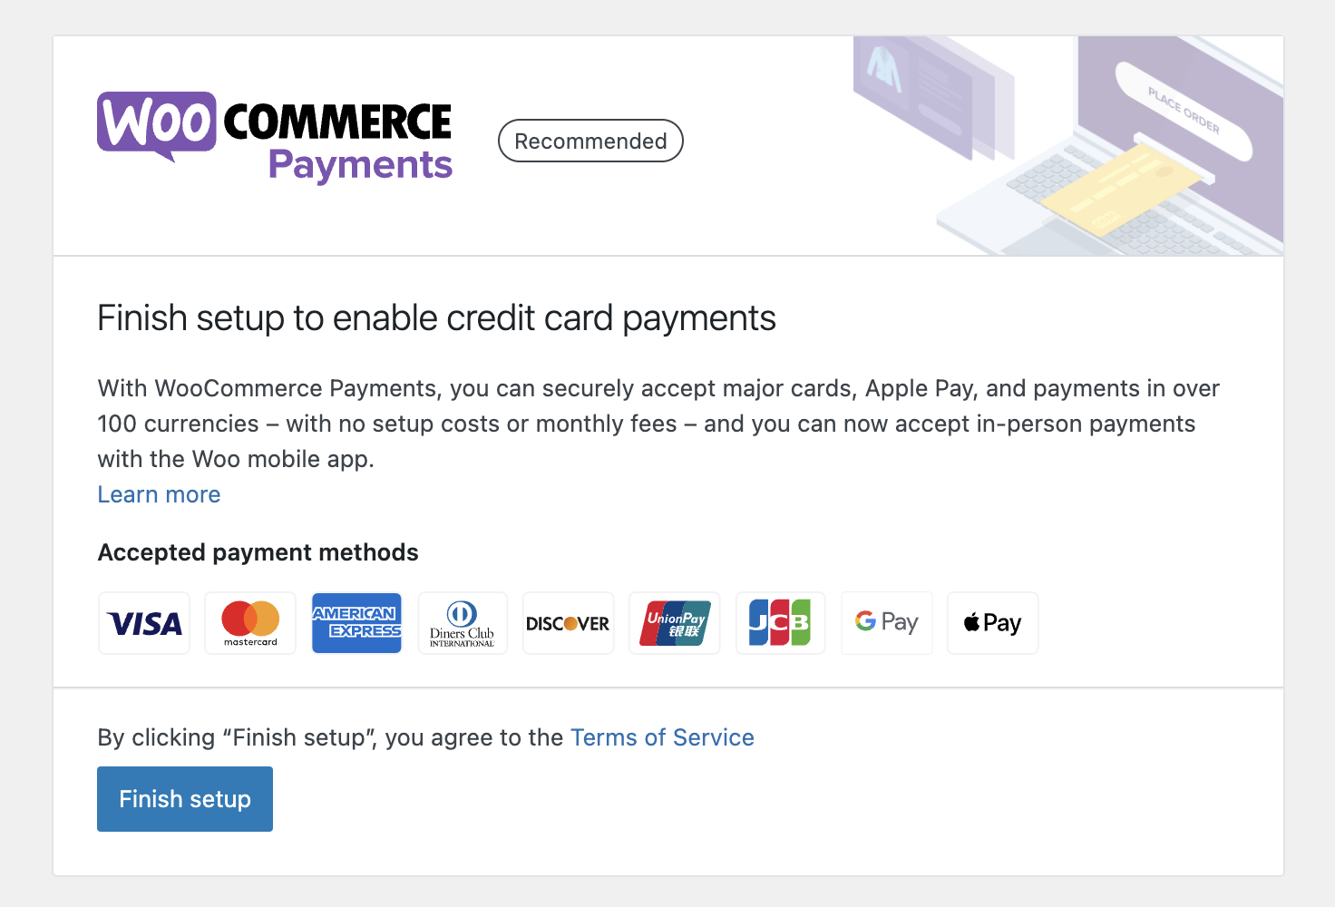Click the WooCommerce Payments logo
This screenshot has height=907, width=1335.
tap(275, 138)
